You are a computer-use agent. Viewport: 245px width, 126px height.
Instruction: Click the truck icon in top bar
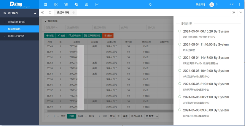click(87, 4)
